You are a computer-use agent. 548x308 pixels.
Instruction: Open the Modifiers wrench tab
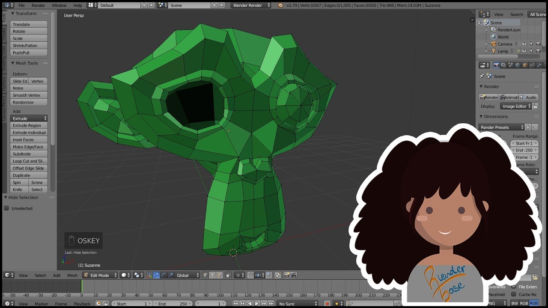539,65
